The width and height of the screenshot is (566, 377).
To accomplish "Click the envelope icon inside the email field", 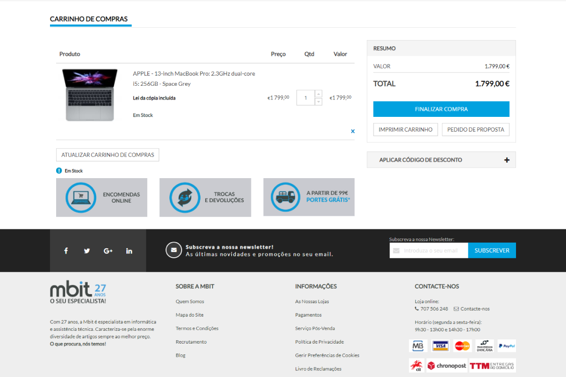I will (396, 250).
